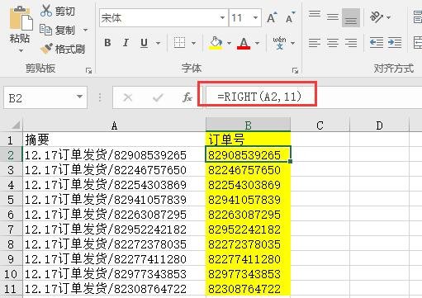Open the font size dropdown showing 11
This screenshot has height=298, width=422.
255,18
